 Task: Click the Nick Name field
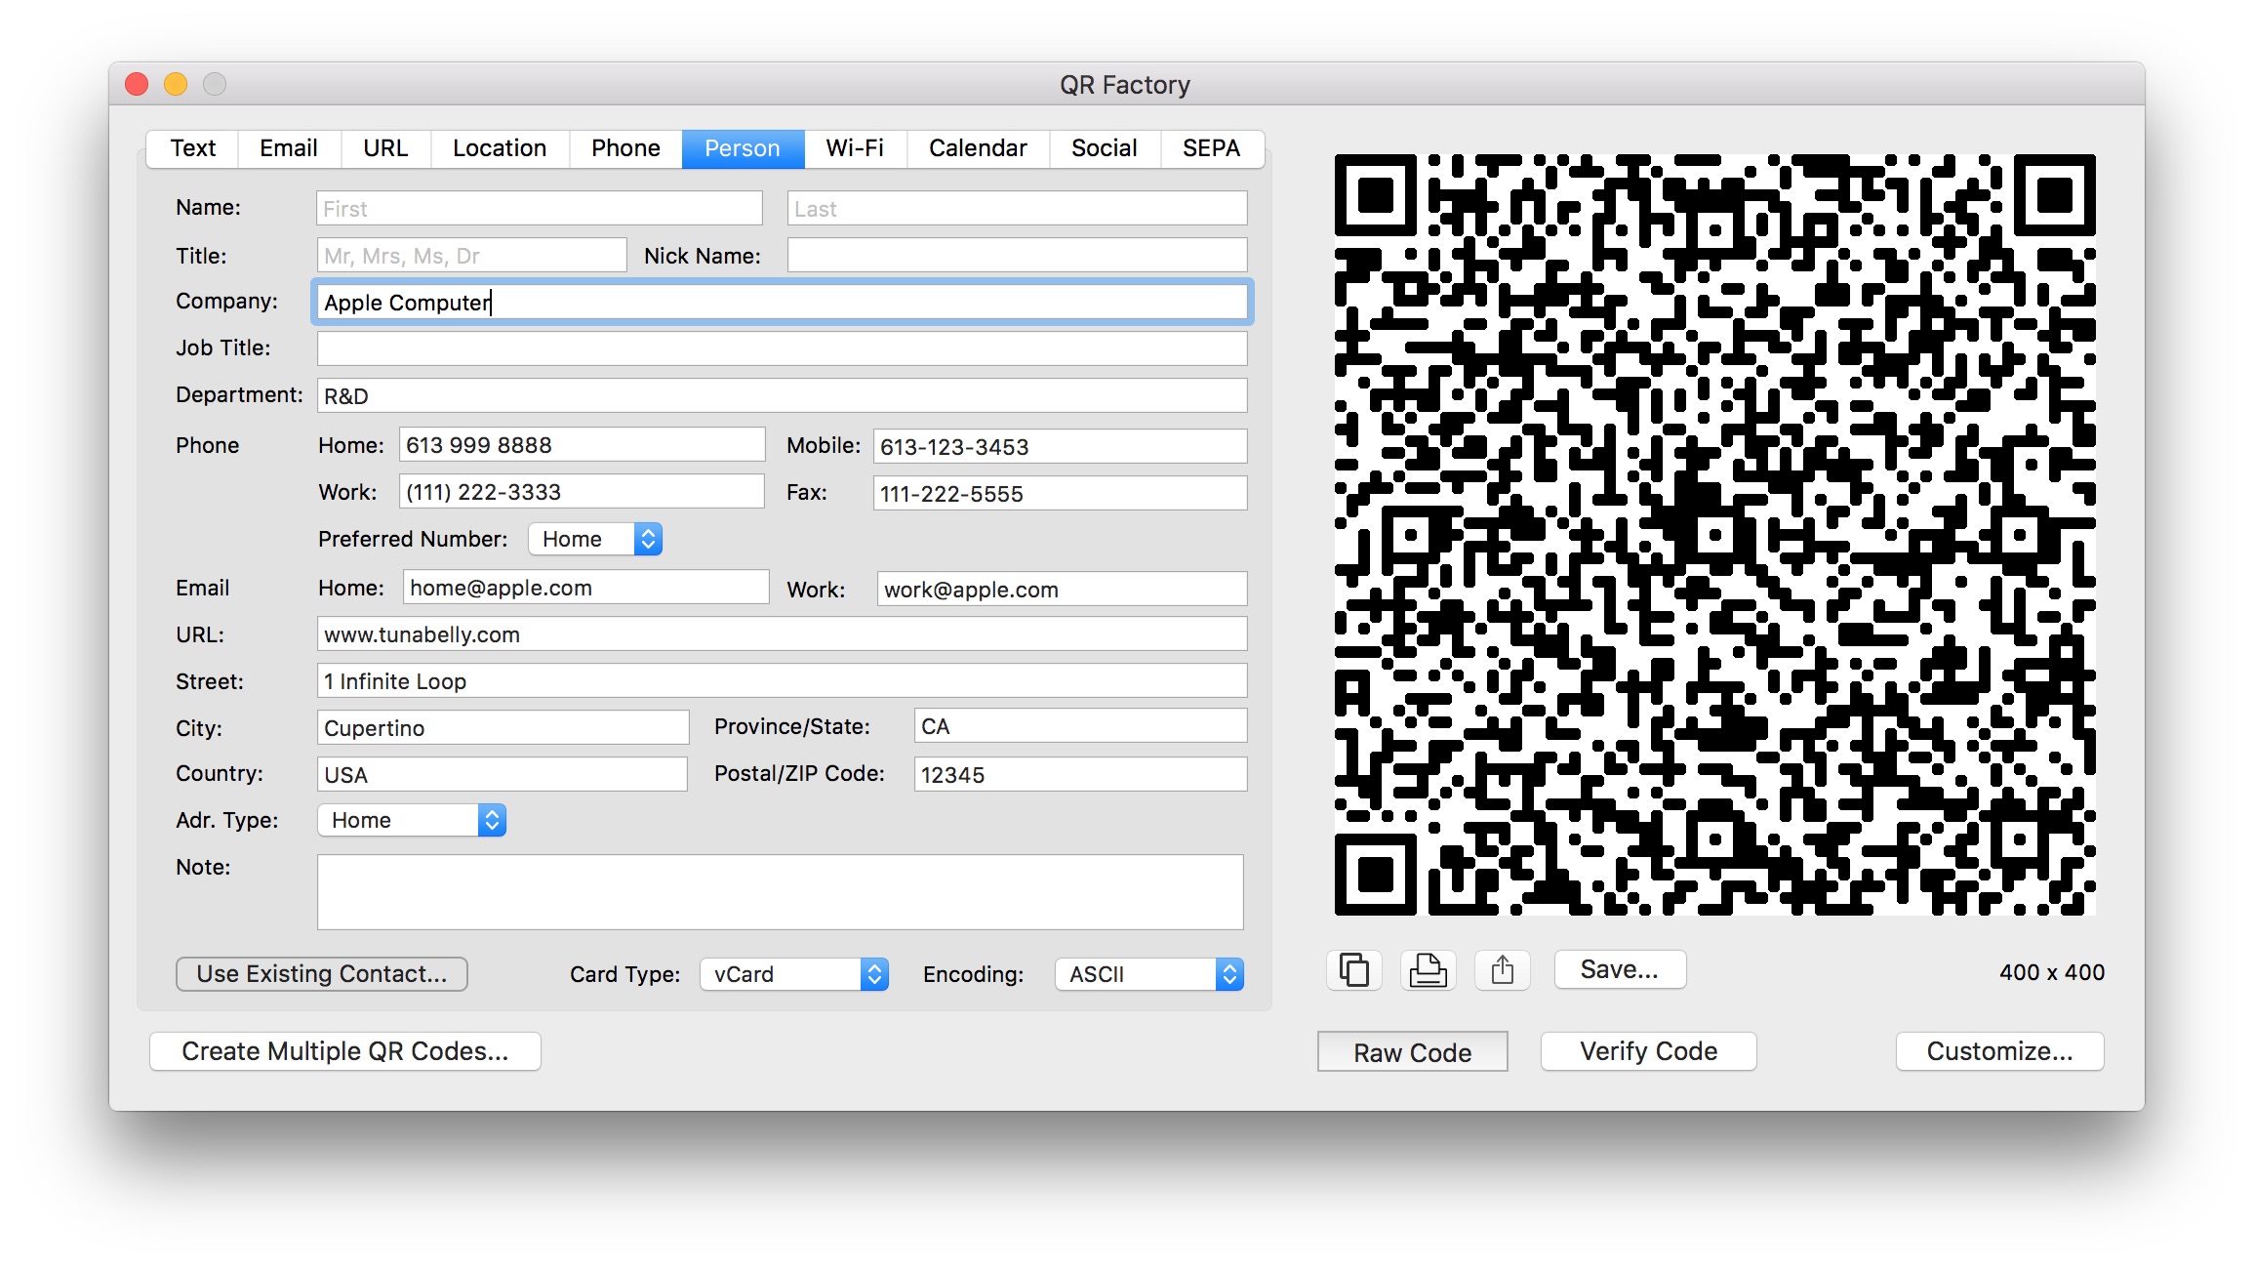1018,256
